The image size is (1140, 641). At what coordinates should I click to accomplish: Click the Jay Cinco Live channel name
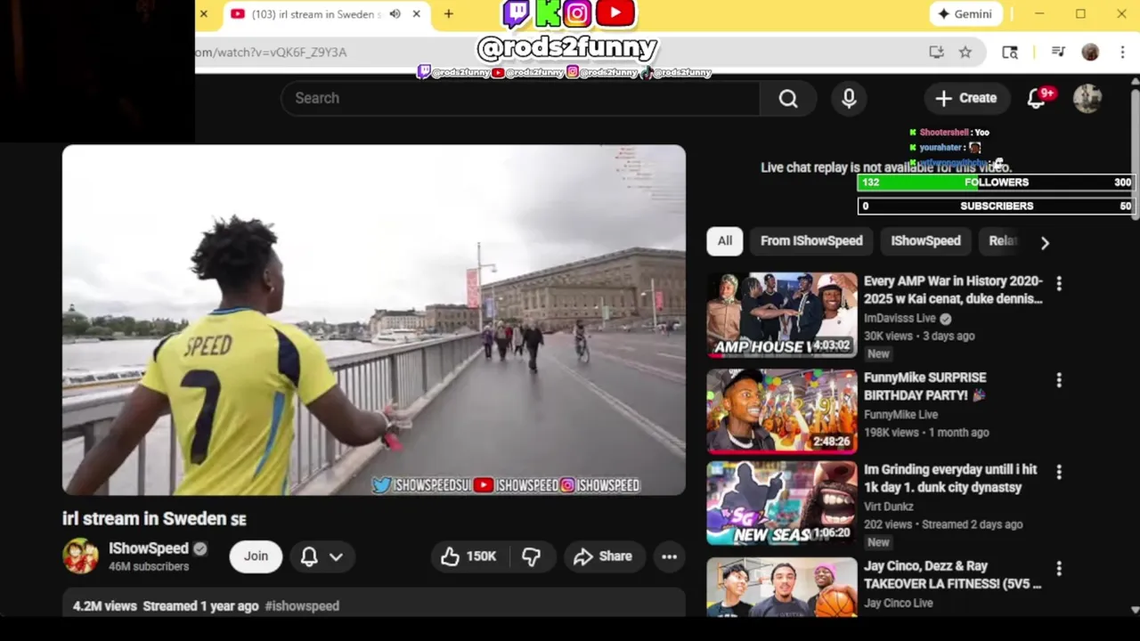coord(899,604)
